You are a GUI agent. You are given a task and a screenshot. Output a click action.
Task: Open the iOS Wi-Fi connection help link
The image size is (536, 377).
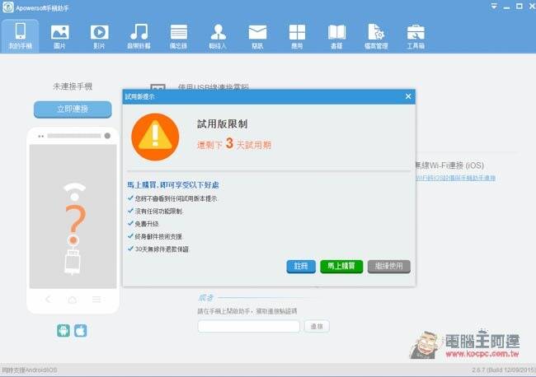[455, 178]
